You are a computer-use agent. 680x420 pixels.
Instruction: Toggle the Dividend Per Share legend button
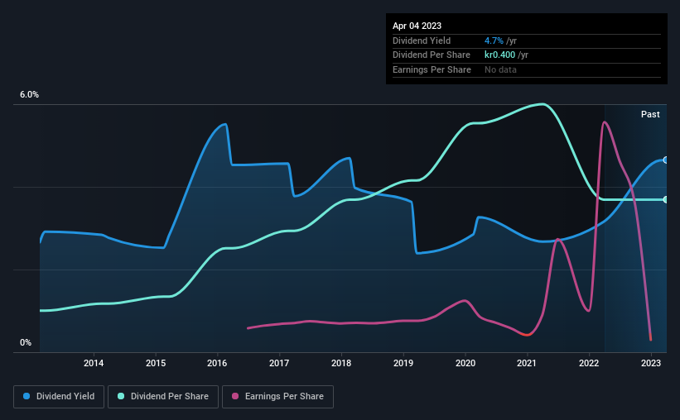(x=163, y=397)
